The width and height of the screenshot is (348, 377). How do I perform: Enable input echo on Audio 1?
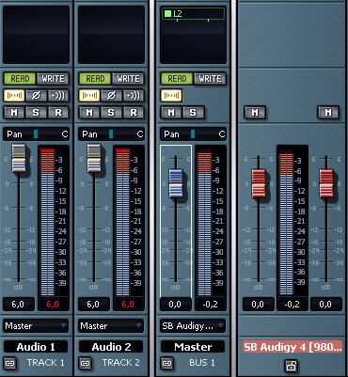tap(58, 95)
